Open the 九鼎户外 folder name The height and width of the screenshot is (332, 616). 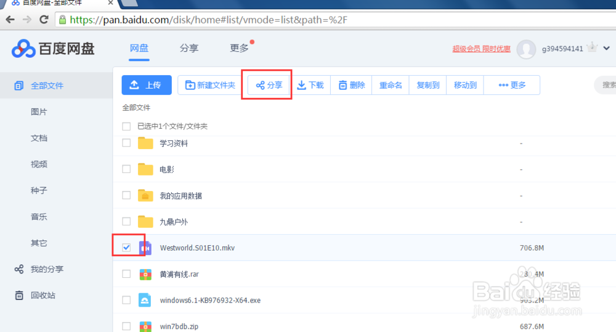coord(174,222)
